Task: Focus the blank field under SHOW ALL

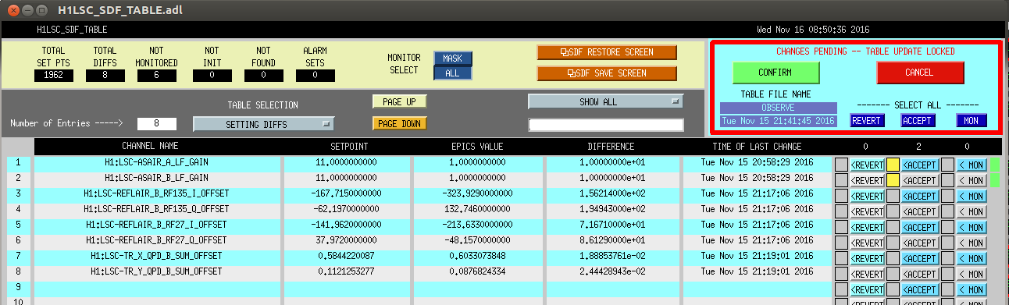Action: [x=605, y=125]
